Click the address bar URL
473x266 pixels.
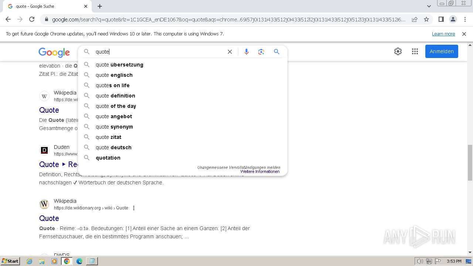[229, 20]
